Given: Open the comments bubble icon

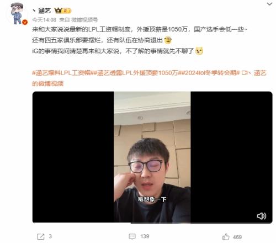Looking at the screenshot, I should (132, 236).
